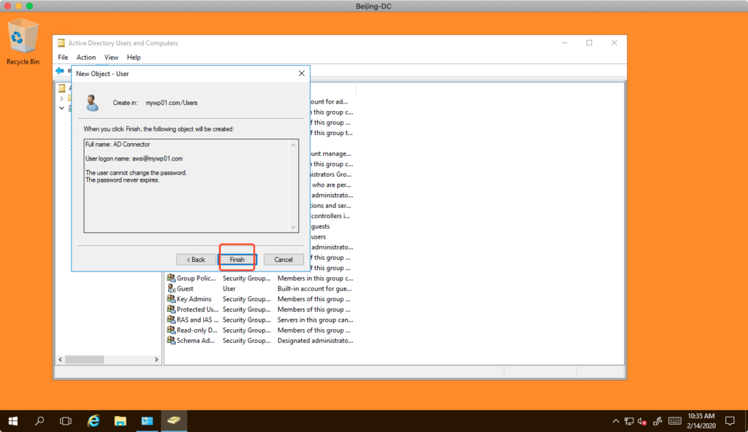
Task: Open the Notification Center on taskbar
Action: coord(729,421)
